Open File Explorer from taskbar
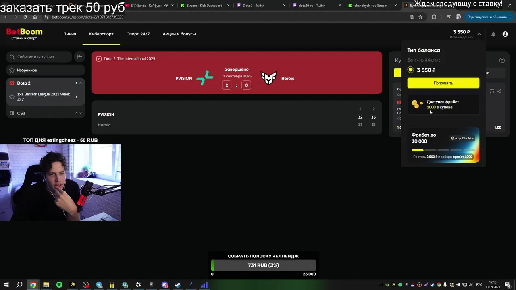Image resolution: width=516 pixels, height=290 pixels. 46,285
